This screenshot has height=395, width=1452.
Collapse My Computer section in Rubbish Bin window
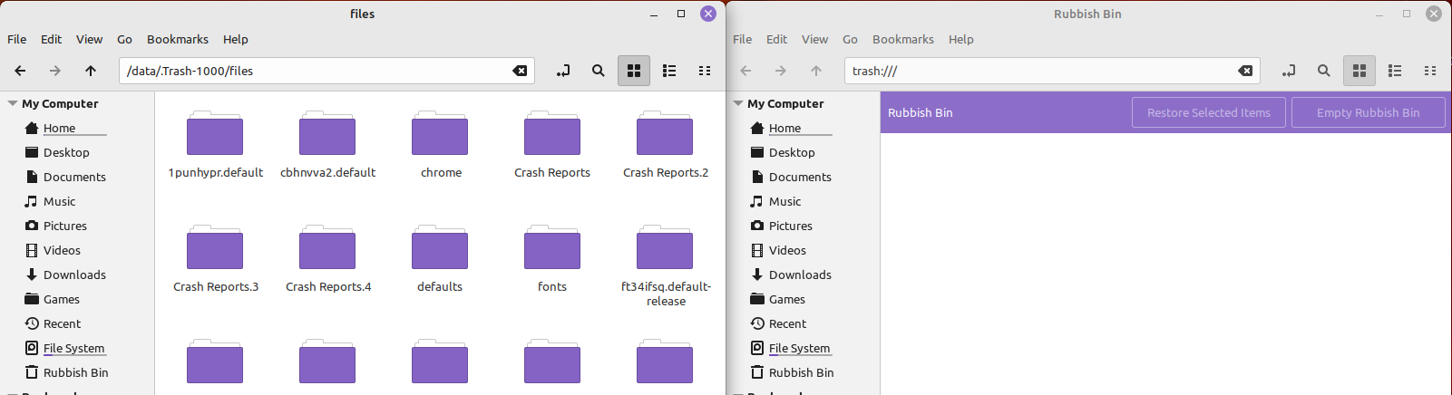738,103
